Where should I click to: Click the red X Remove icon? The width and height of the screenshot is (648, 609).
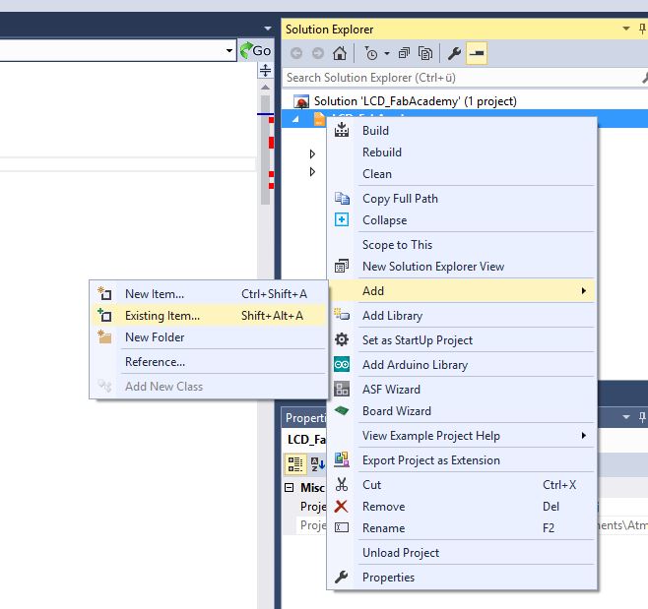click(x=342, y=507)
